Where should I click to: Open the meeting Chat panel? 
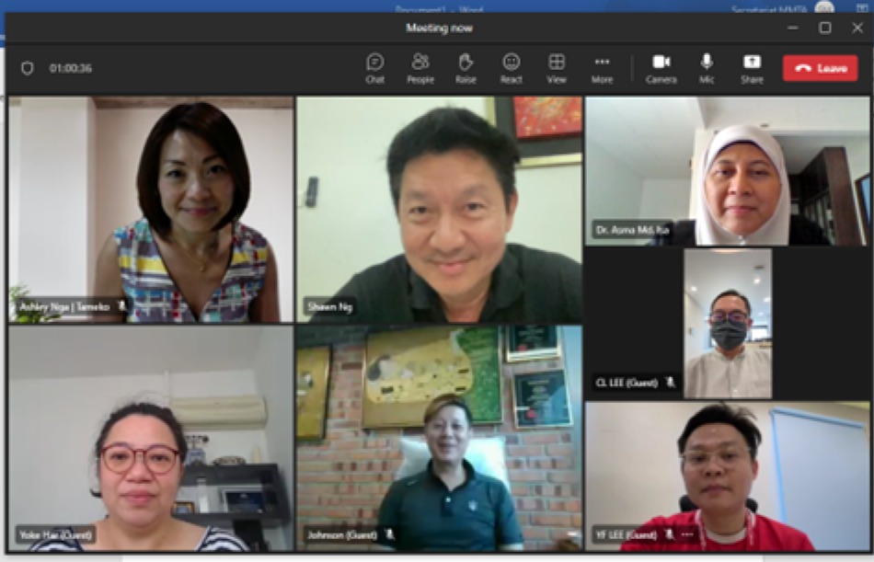[x=374, y=68]
